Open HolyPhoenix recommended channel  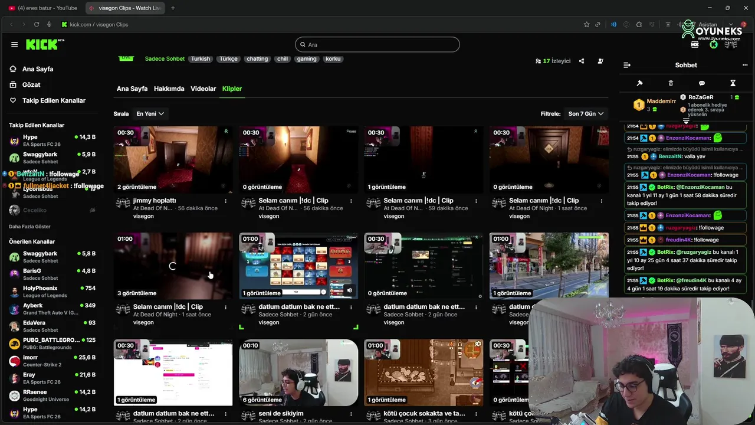point(52,292)
